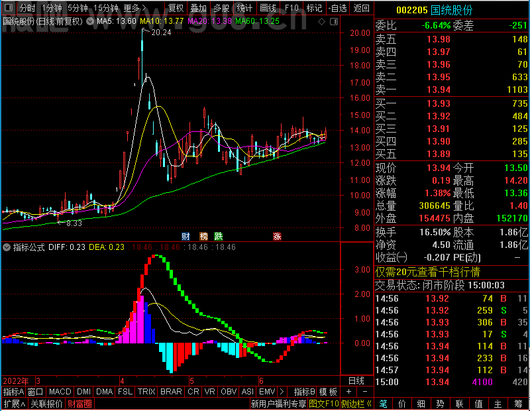The width and height of the screenshot is (530, 411).
Task: Select the 联 linked tab
Action: click(459, 404)
